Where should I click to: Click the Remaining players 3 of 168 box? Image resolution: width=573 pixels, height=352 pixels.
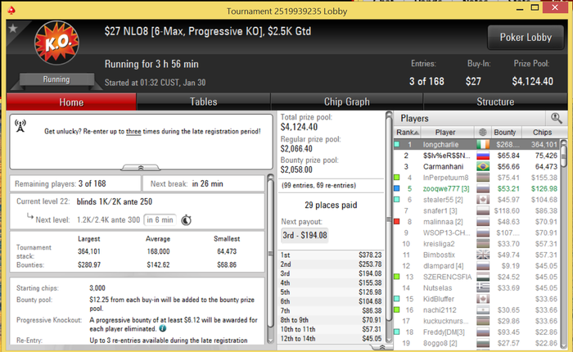[75, 183]
